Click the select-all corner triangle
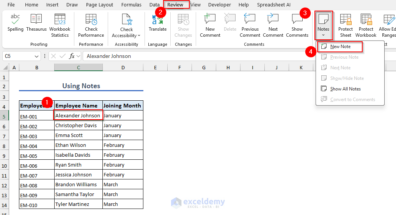This screenshot has width=396, height=215. [5, 67]
